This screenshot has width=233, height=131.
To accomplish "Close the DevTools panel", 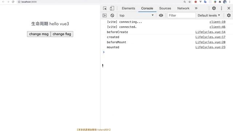I will [x=229, y=8].
